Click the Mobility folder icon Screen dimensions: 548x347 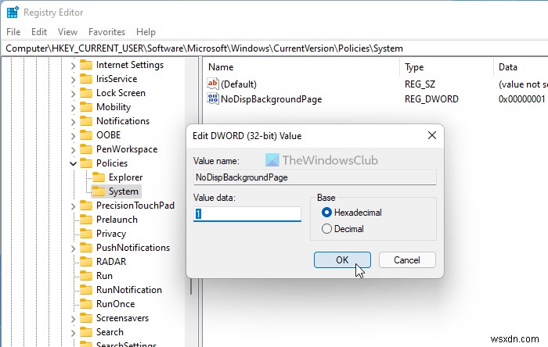[86, 107]
